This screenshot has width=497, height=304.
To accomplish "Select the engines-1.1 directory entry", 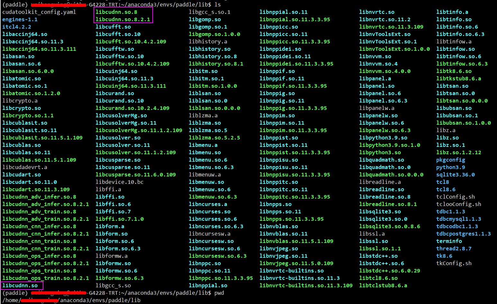I will click(20, 19).
